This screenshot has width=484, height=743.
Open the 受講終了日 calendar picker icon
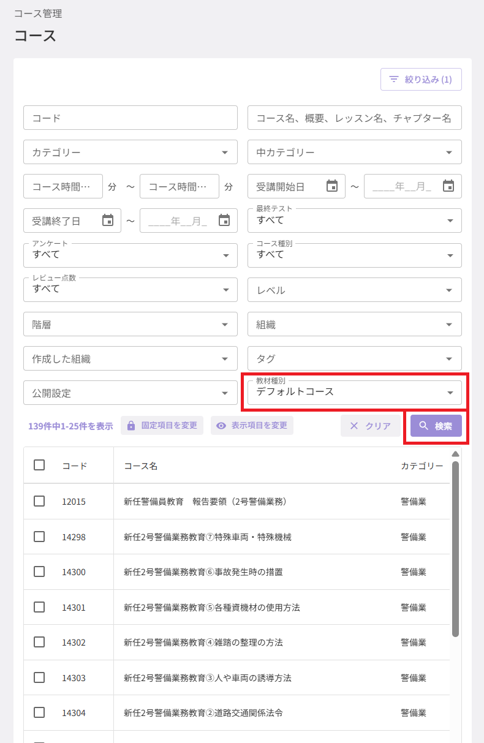pos(108,220)
